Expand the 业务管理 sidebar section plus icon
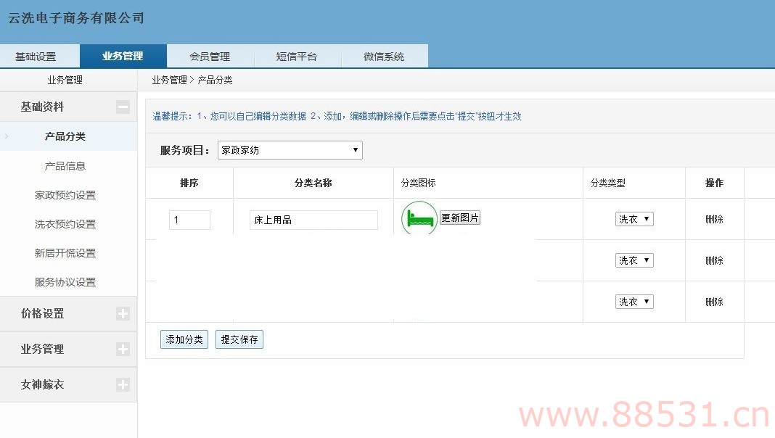The height and width of the screenshot is (438, 775). pos(123,349)
